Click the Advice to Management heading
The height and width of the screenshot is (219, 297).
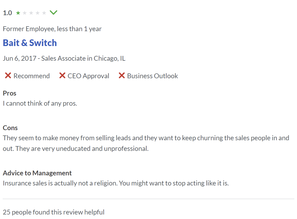click(x=37, y=173)
